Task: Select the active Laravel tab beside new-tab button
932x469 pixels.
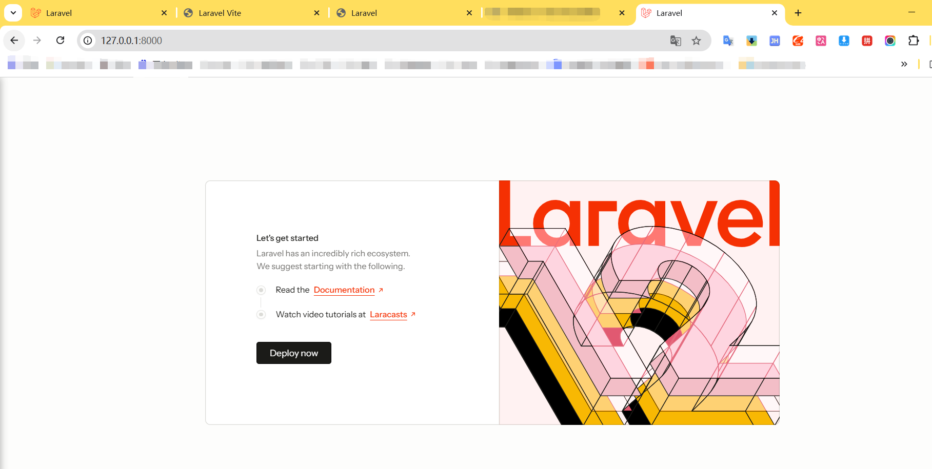Action: pos(710,13)
